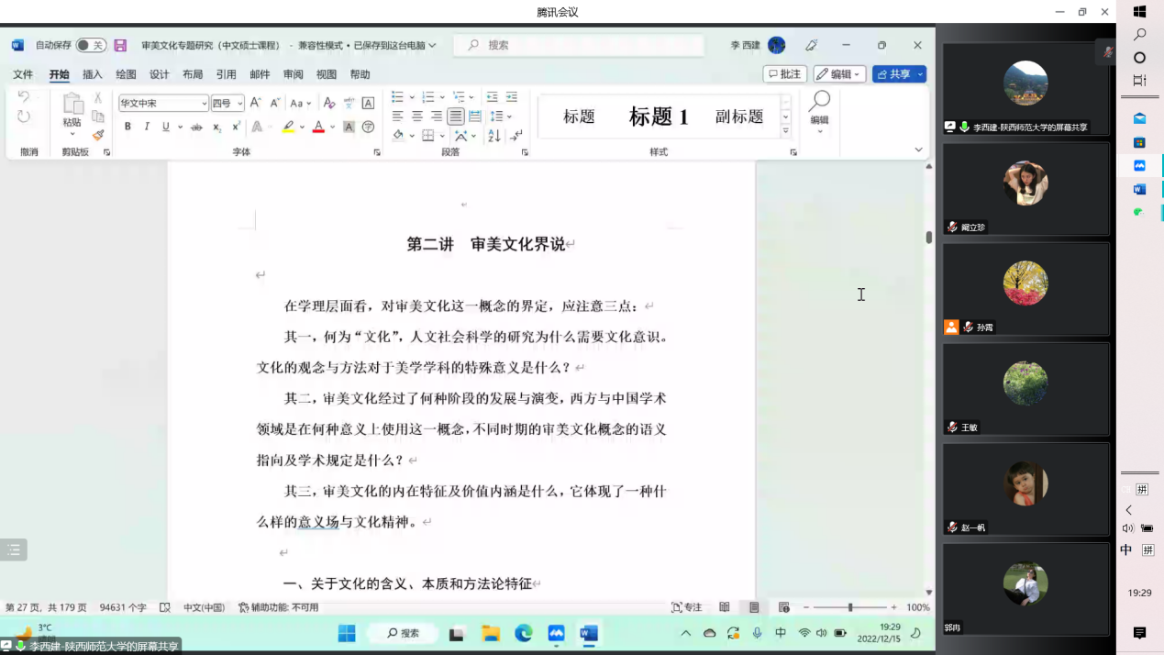This screenshot has width=1164, height=655.
Task: Switch to the 审阅 (Review) tab
Action: 294,74
